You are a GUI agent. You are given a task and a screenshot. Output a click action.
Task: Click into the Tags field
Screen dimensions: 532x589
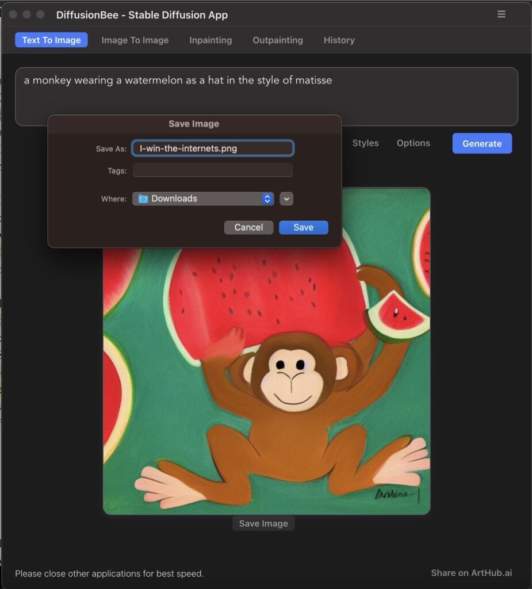[x=213, y=170]
